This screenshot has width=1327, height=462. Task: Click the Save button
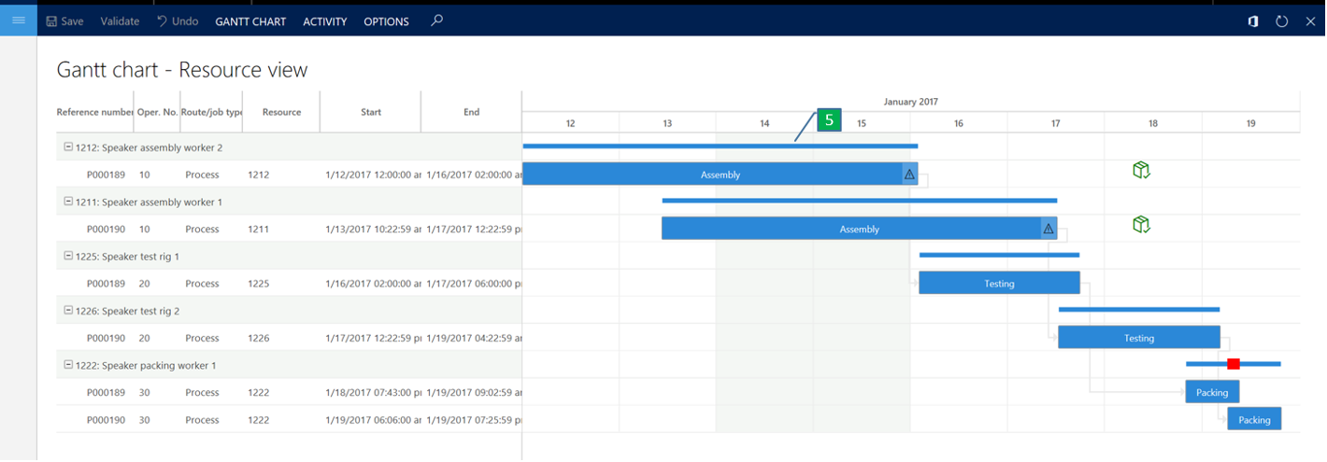64,21
